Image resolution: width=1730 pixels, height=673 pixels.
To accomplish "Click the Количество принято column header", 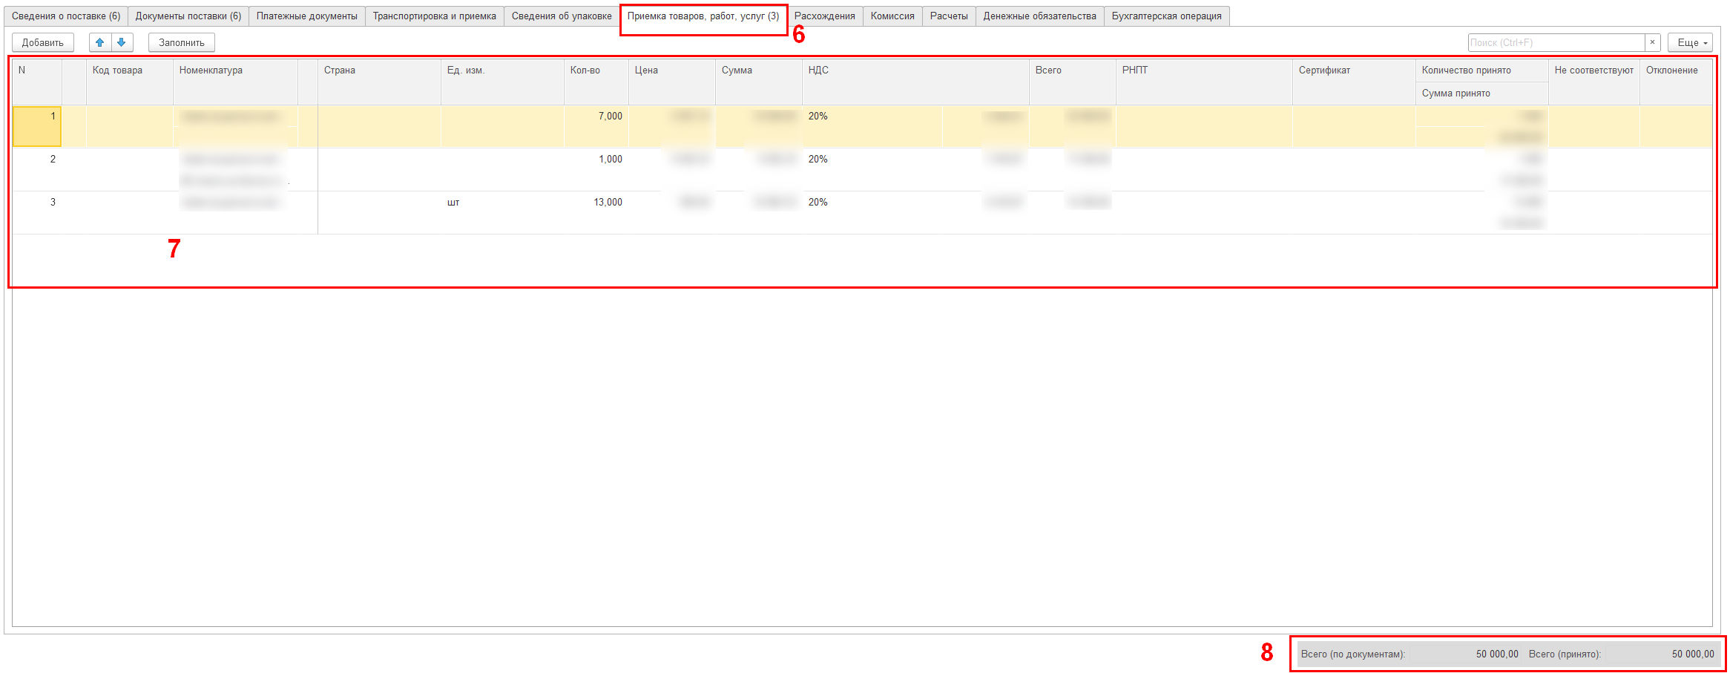I will pyautogui.click(x=1466, y=70).
